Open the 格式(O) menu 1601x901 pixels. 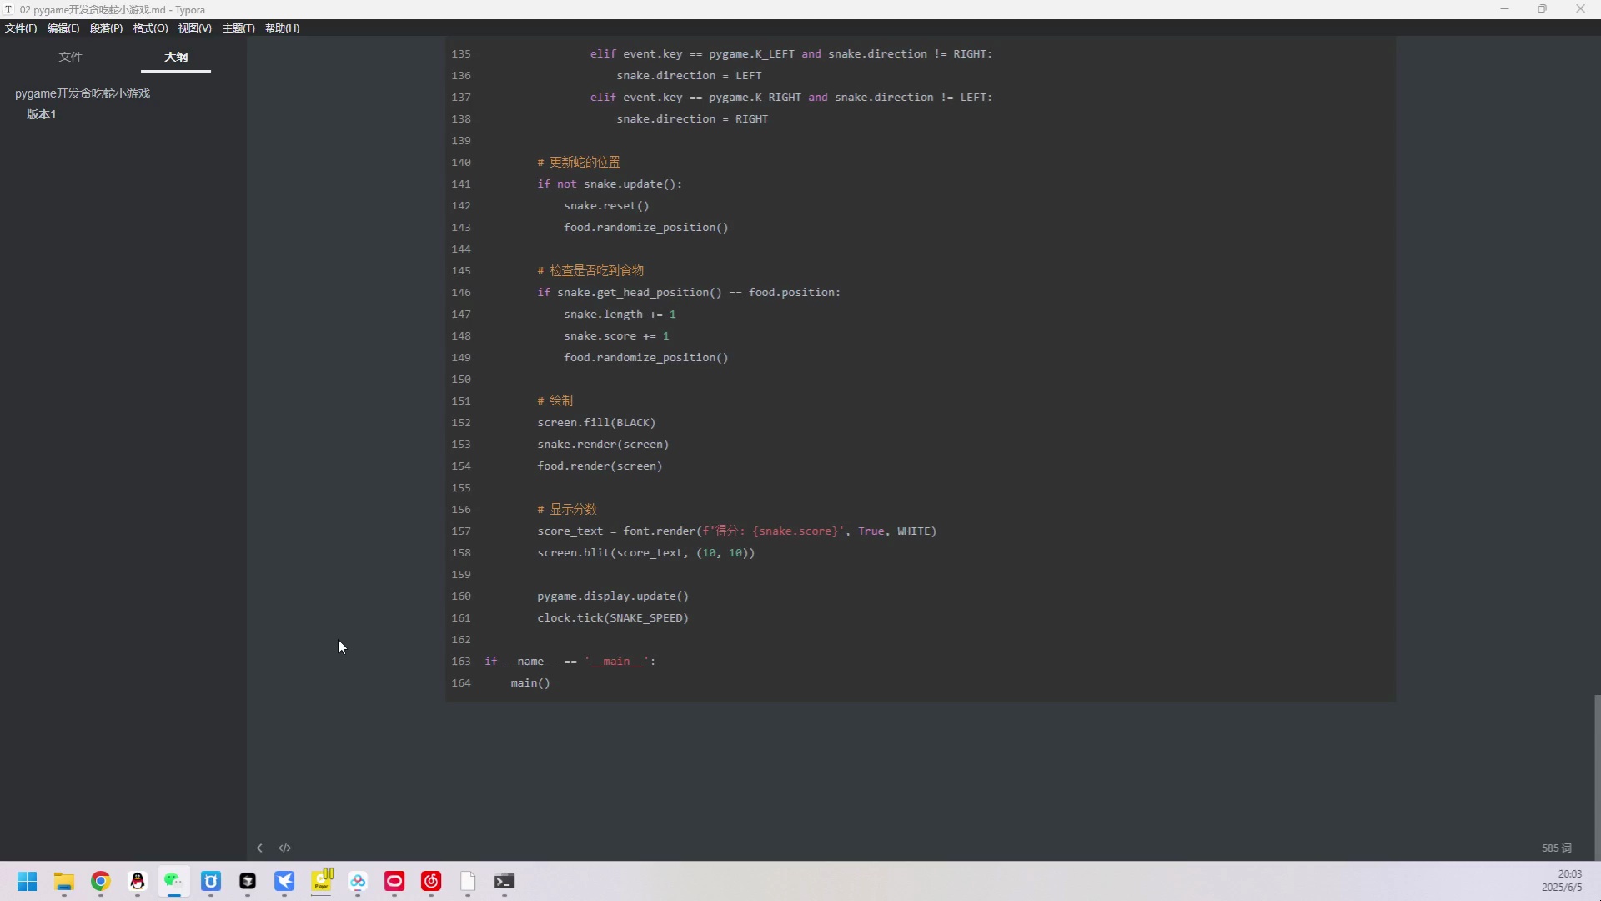tap(150, 28)
